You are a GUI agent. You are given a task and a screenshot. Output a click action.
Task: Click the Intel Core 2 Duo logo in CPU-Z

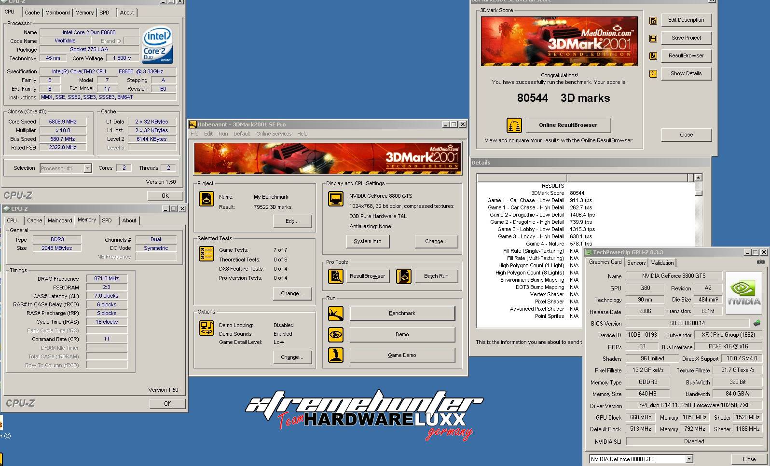pyautogui.click(x=157, y=45)
